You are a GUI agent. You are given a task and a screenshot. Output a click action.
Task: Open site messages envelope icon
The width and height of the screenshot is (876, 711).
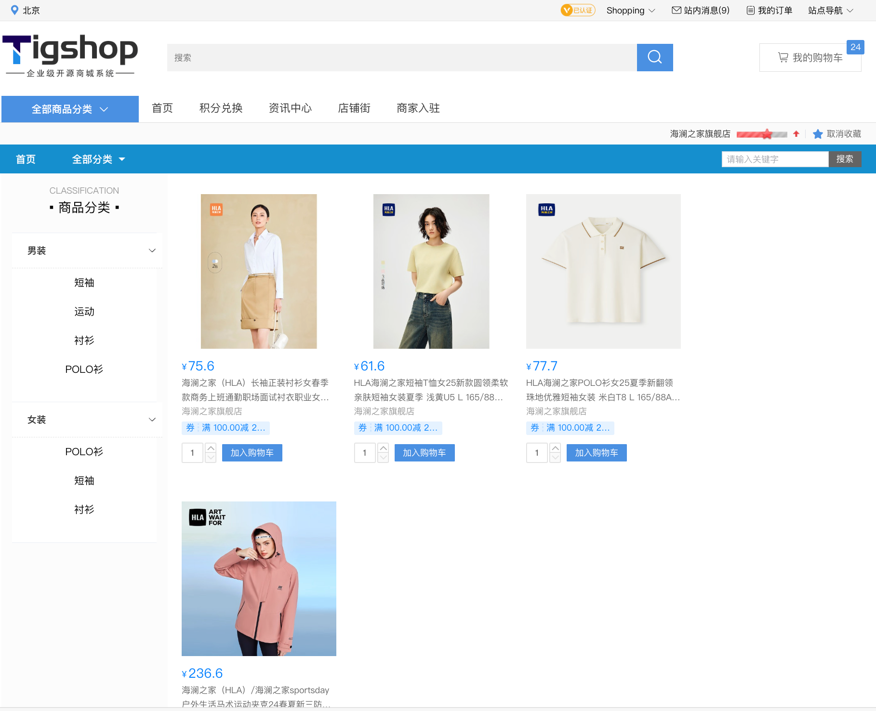pyautogui.click(x=676, y=10)
